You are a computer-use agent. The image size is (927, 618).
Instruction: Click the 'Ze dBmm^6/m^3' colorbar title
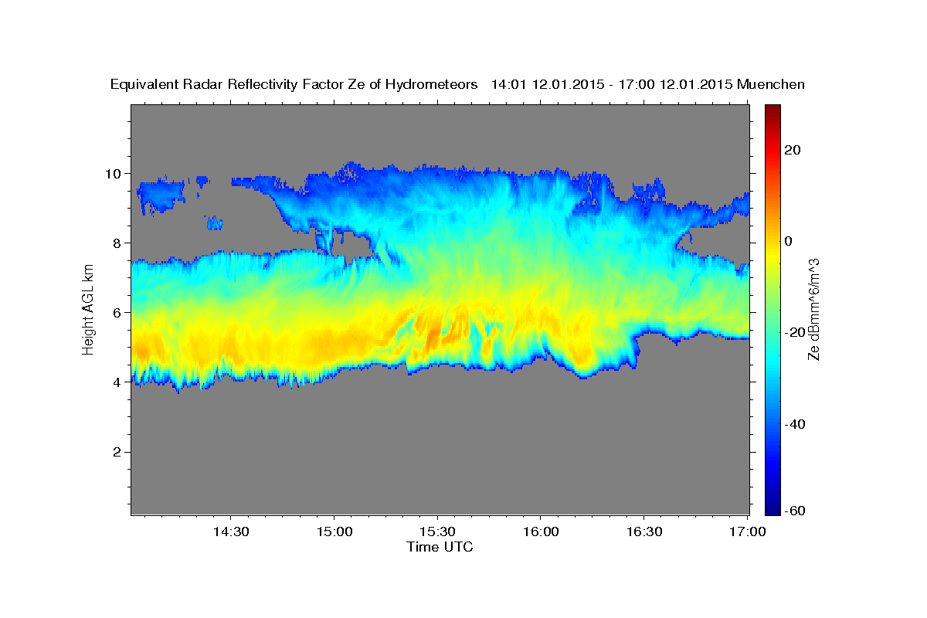point(813,310)
